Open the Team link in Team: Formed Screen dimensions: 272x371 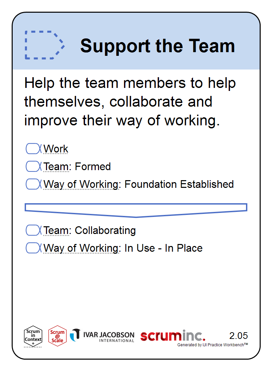click(56, 166)
